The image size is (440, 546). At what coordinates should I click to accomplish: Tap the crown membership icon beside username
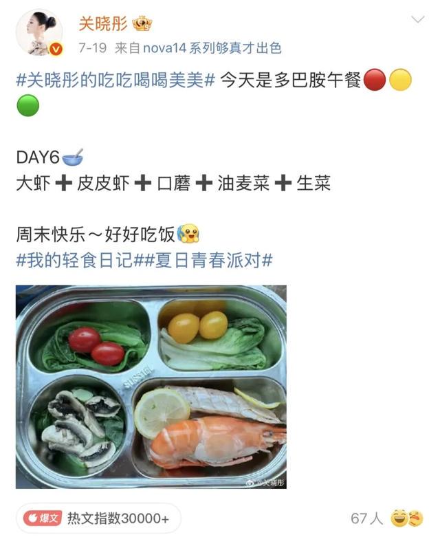click(142, 24)
